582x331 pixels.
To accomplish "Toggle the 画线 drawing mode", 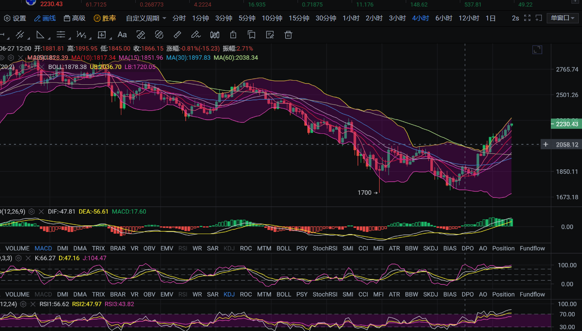I will (45, 18).
